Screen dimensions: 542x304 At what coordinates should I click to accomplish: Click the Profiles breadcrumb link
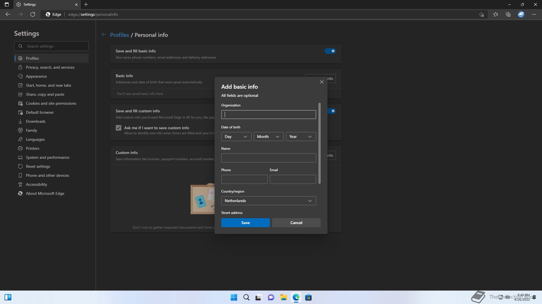(119, 35)
